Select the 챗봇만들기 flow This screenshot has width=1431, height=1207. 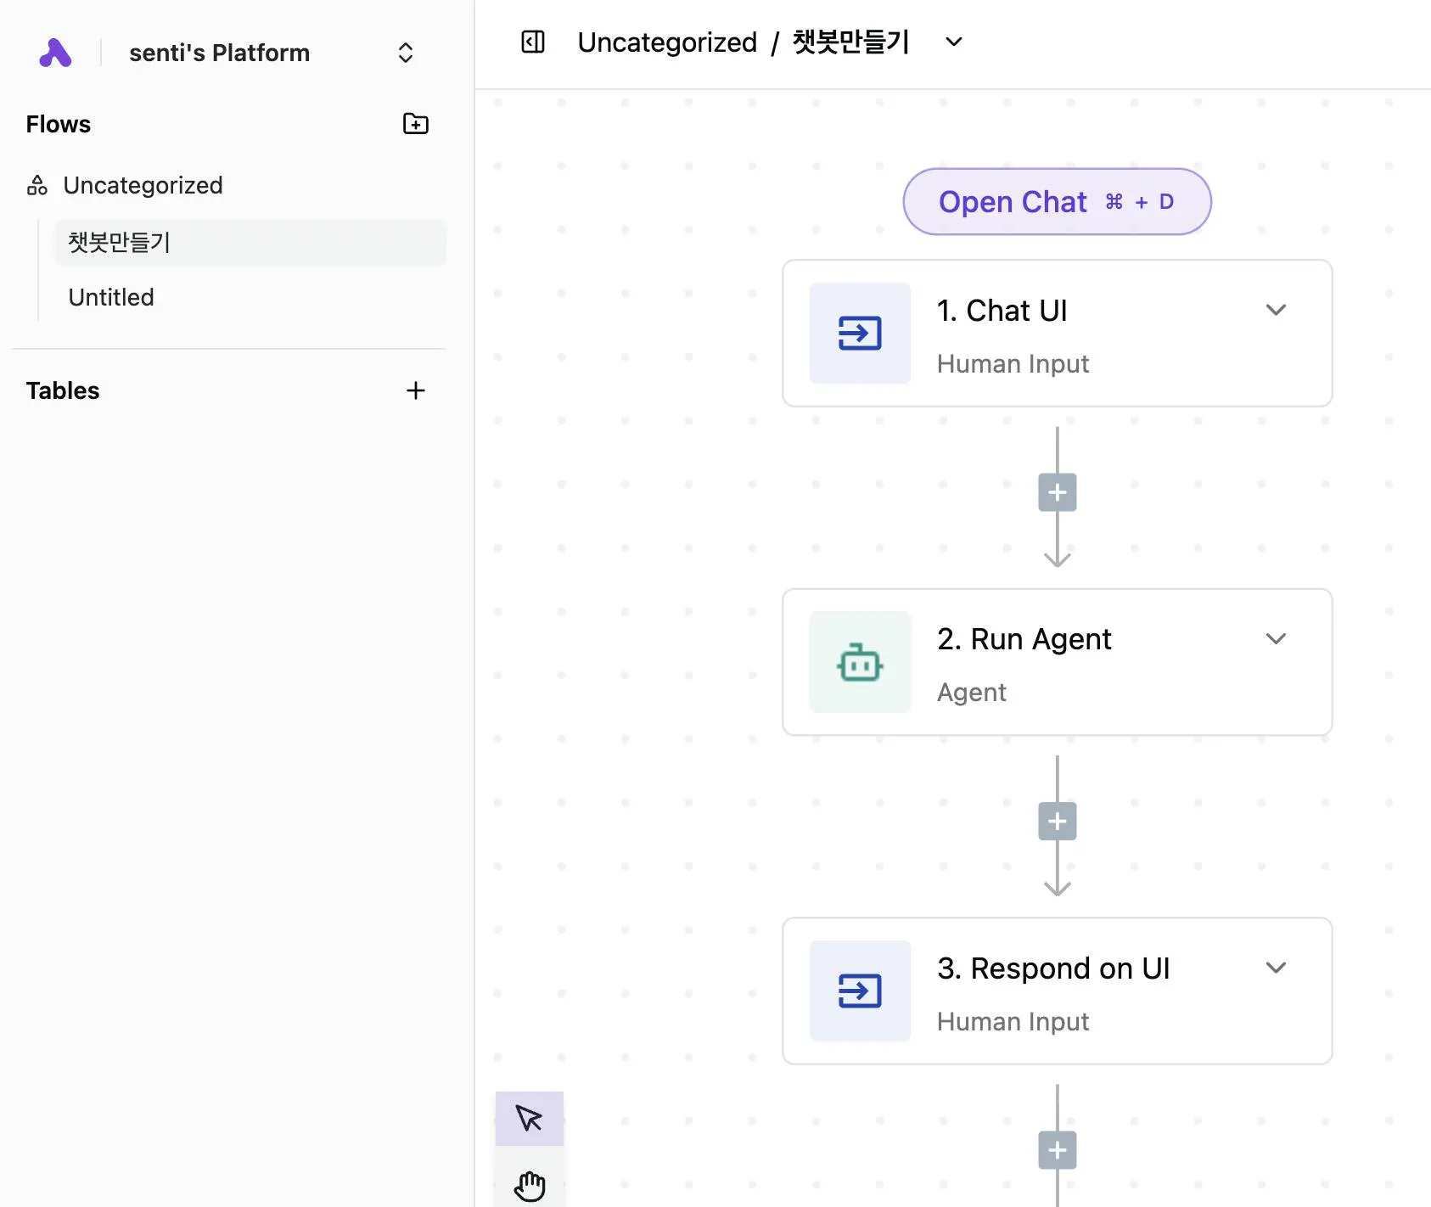click(x=119, y=243)
